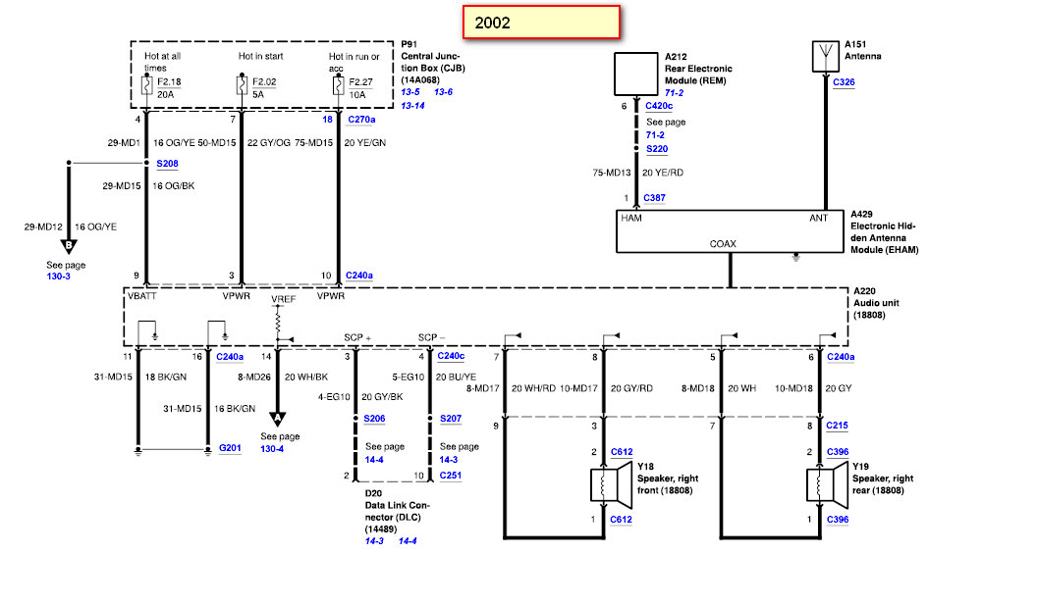Open the C251 connector link
The width and height of the screenshot is (1037, 604).
tap(451, 476)
